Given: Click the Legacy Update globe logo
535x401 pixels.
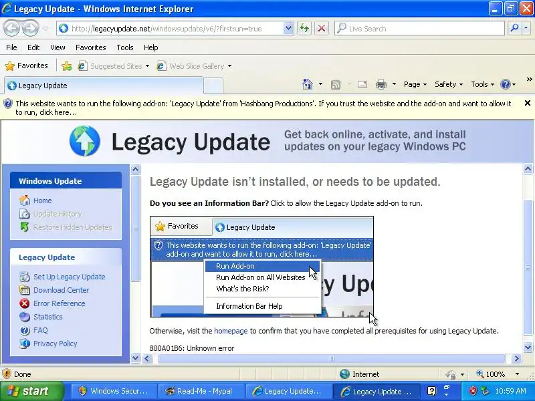Looking at the screenshot, I should pyautogui.click(x=85, y=141).
